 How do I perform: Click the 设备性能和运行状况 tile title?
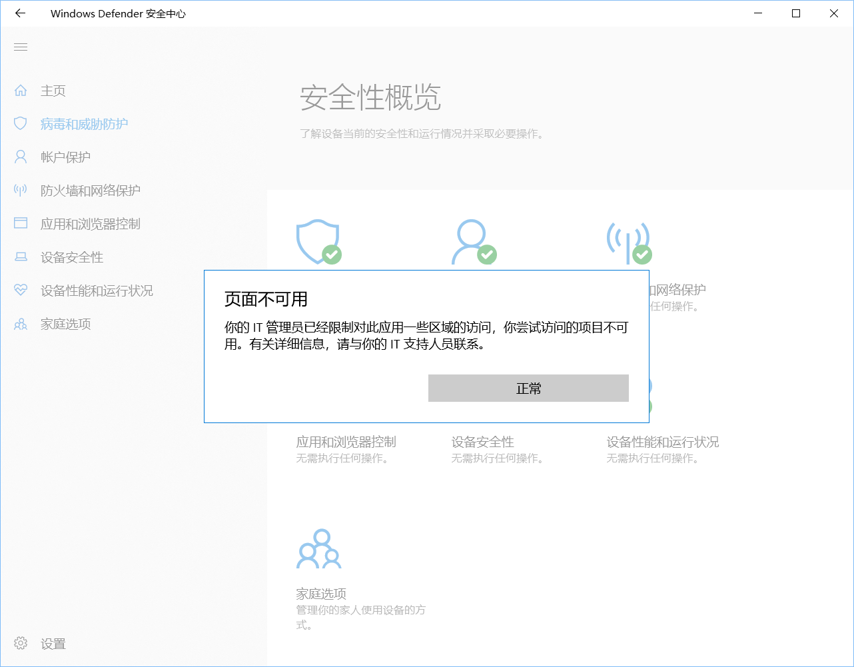point(663,442)
